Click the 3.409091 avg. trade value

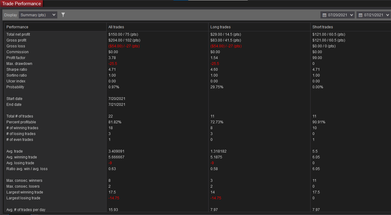click(x=116, y=151)
